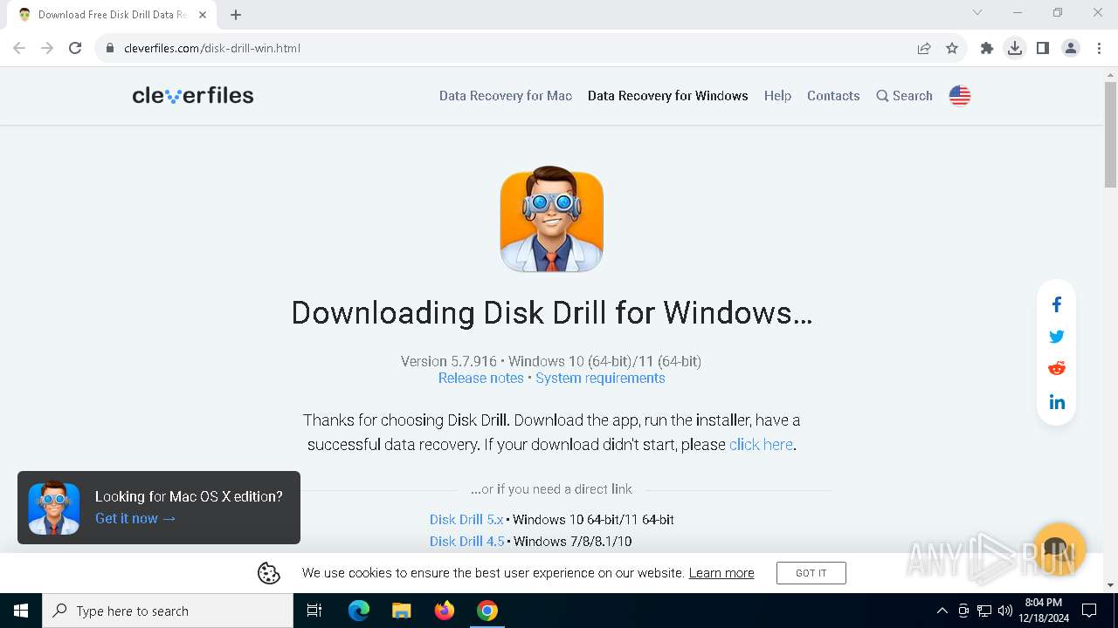Click the Windows taskbar search box
The width and height of the screenshot is (1118, 628).
(168, 611)
